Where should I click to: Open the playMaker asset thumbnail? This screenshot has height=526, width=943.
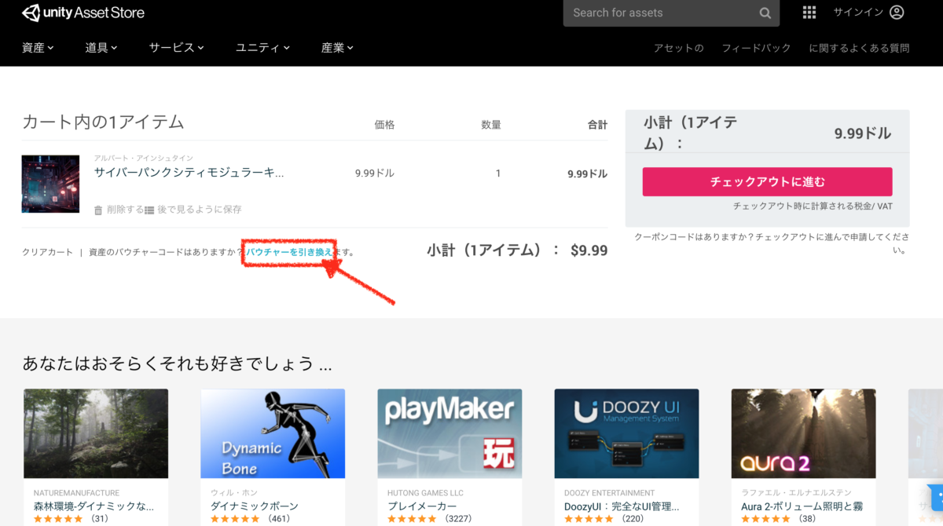pyautogui.click(x=449, y=433)
